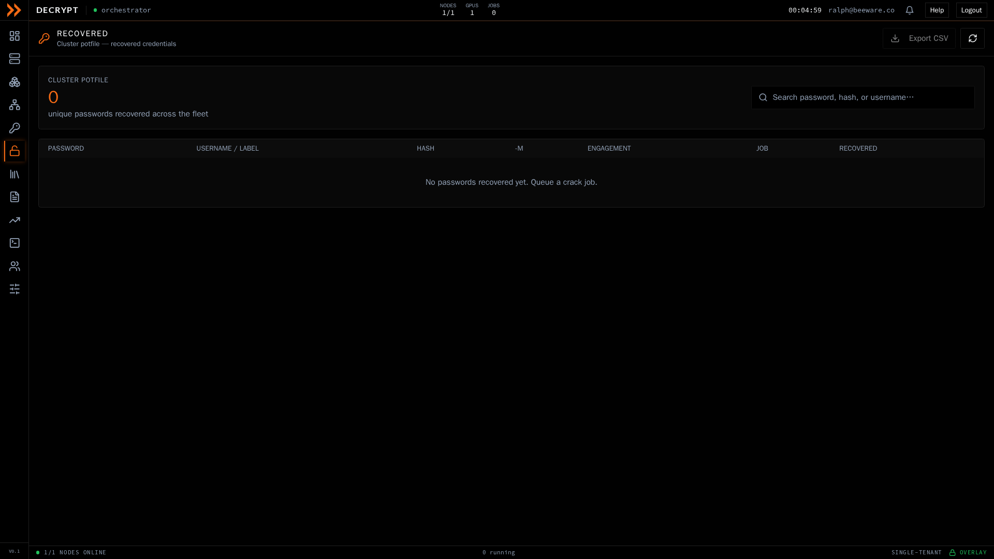Click the No passwords recovered yet message
994x559 pixels.
[511, 182]
